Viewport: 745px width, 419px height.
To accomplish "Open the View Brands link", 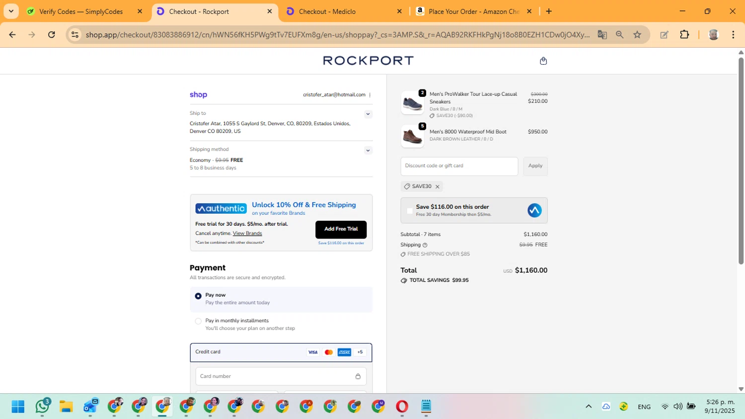I will click(x=247, y=234).
